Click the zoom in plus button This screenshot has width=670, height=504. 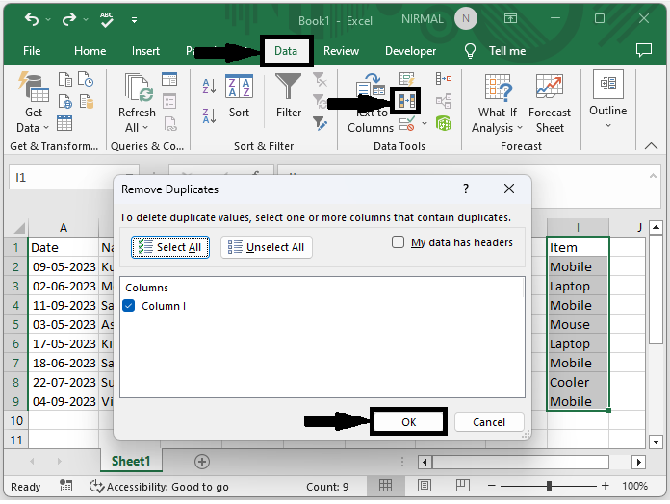coord(605,485)
